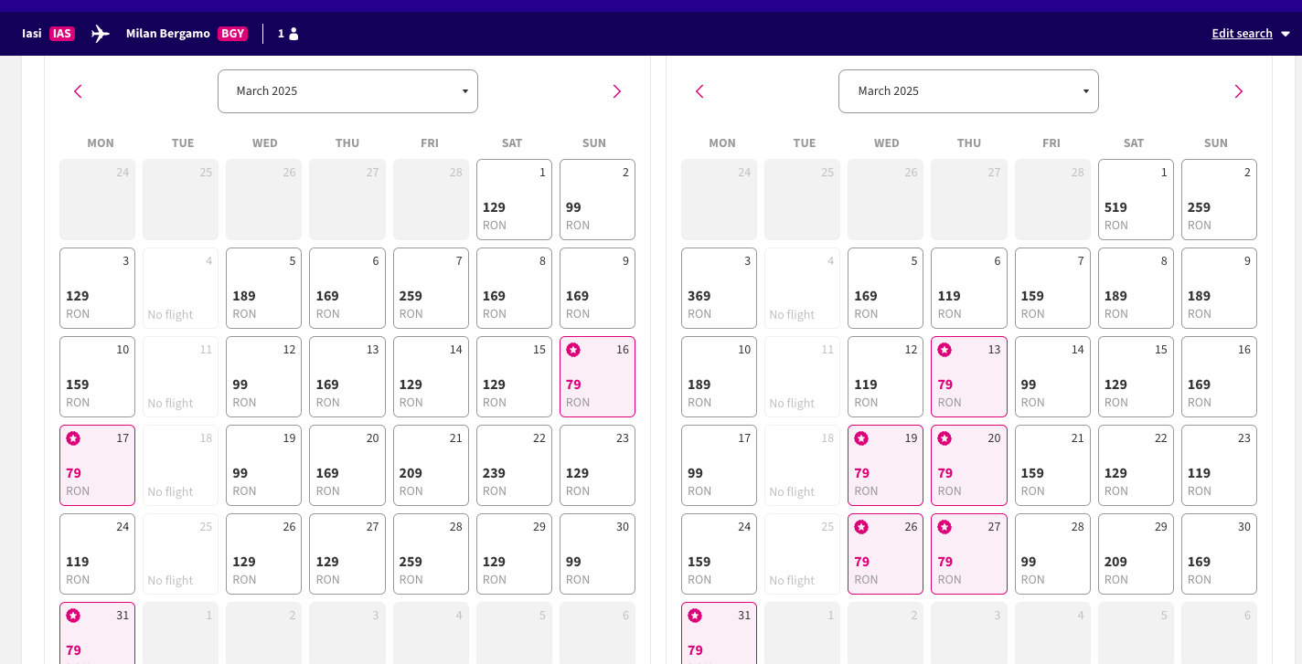Click the Edit search link
Screen dimensions: 1302x664
pyautogui.click(x=1242, y=34)
